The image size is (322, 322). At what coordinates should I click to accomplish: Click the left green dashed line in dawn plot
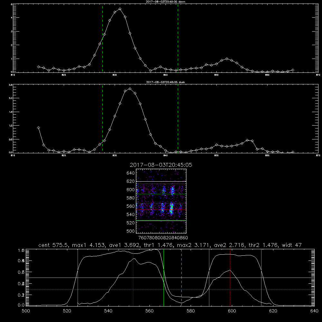tap(102, 38)
